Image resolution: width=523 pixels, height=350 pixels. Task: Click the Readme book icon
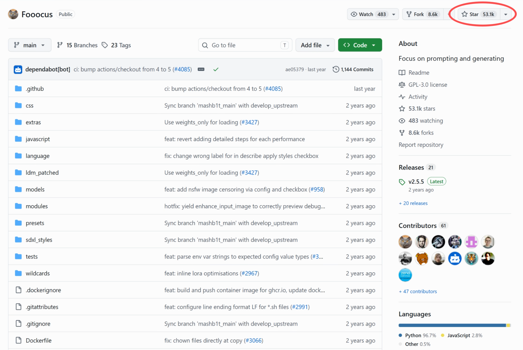[402, 73]
